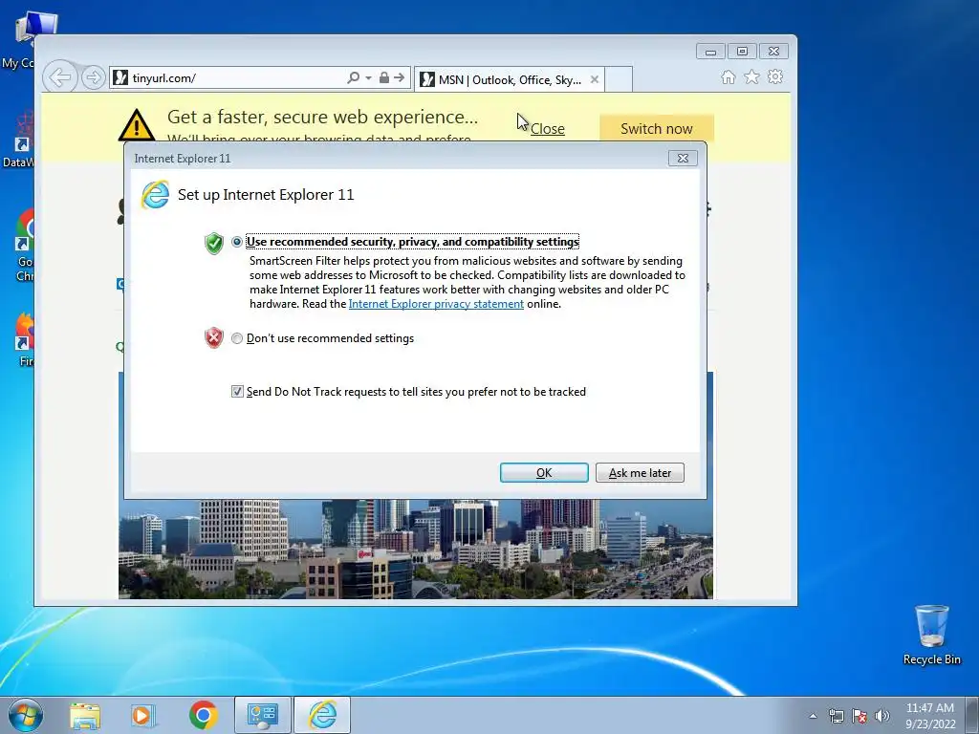Show hidden system tray icons

click(813, 716)
